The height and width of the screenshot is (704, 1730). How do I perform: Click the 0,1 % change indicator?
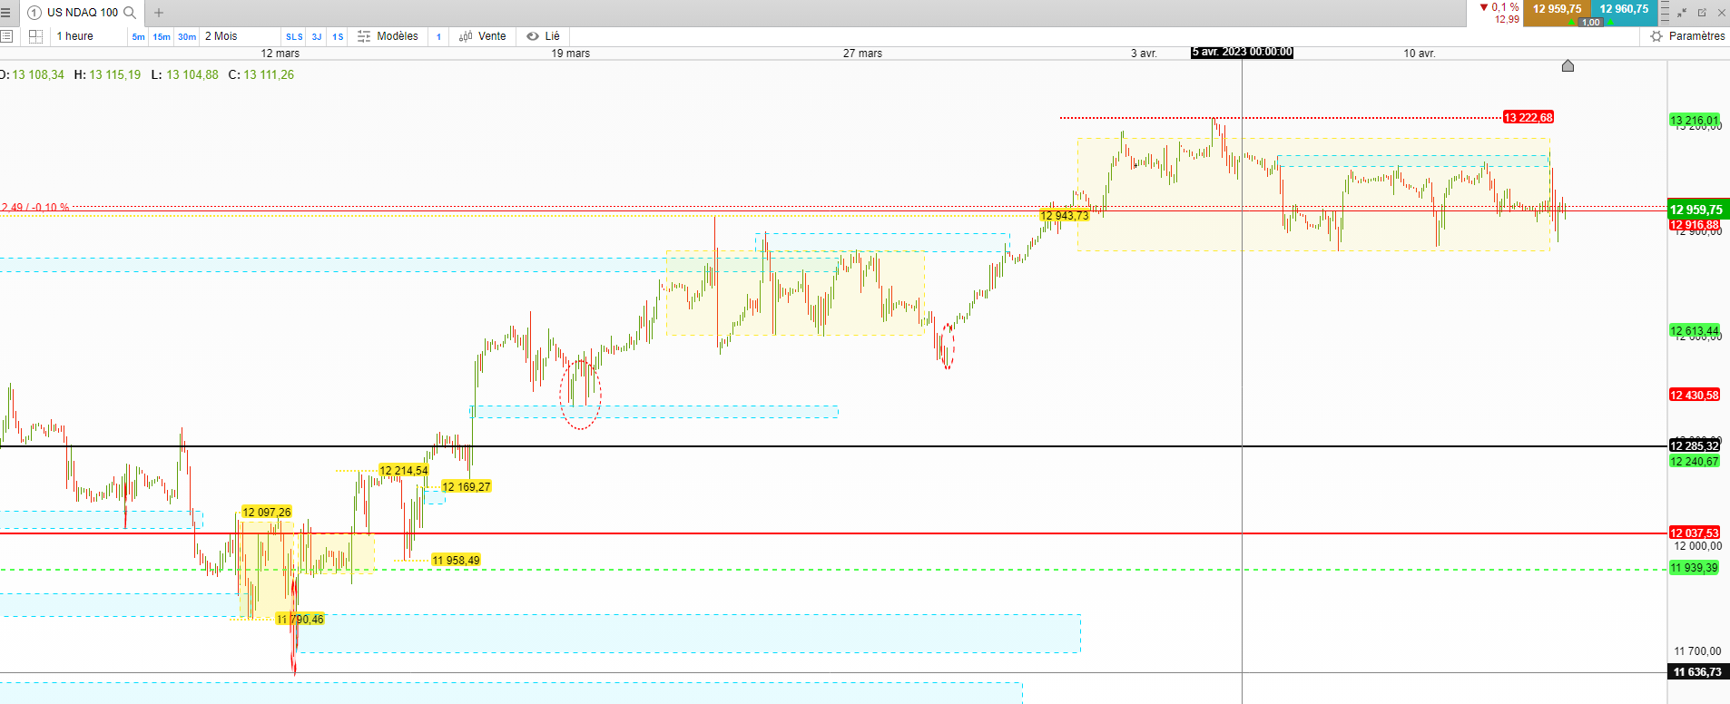click(x=1499, y=7)
